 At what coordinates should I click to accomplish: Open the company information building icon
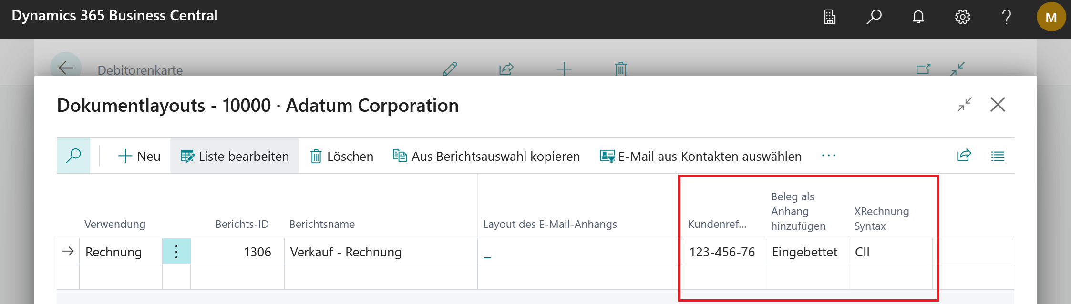click(830, 17)
